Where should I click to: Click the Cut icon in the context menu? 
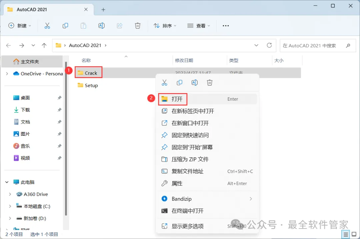164,83
